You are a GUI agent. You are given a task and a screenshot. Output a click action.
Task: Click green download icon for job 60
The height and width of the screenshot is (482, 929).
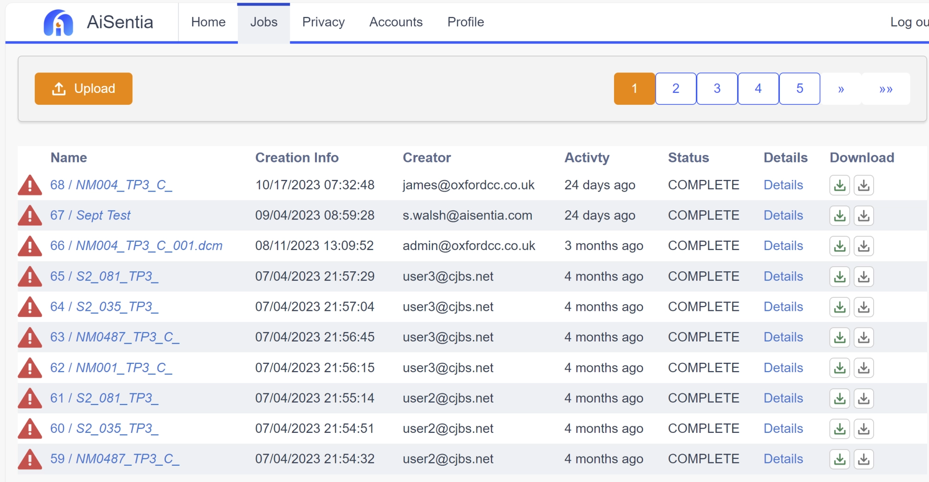tap(839, 429)
